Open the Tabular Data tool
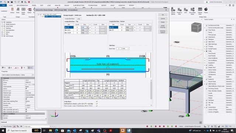 click(x=200, y=11)
